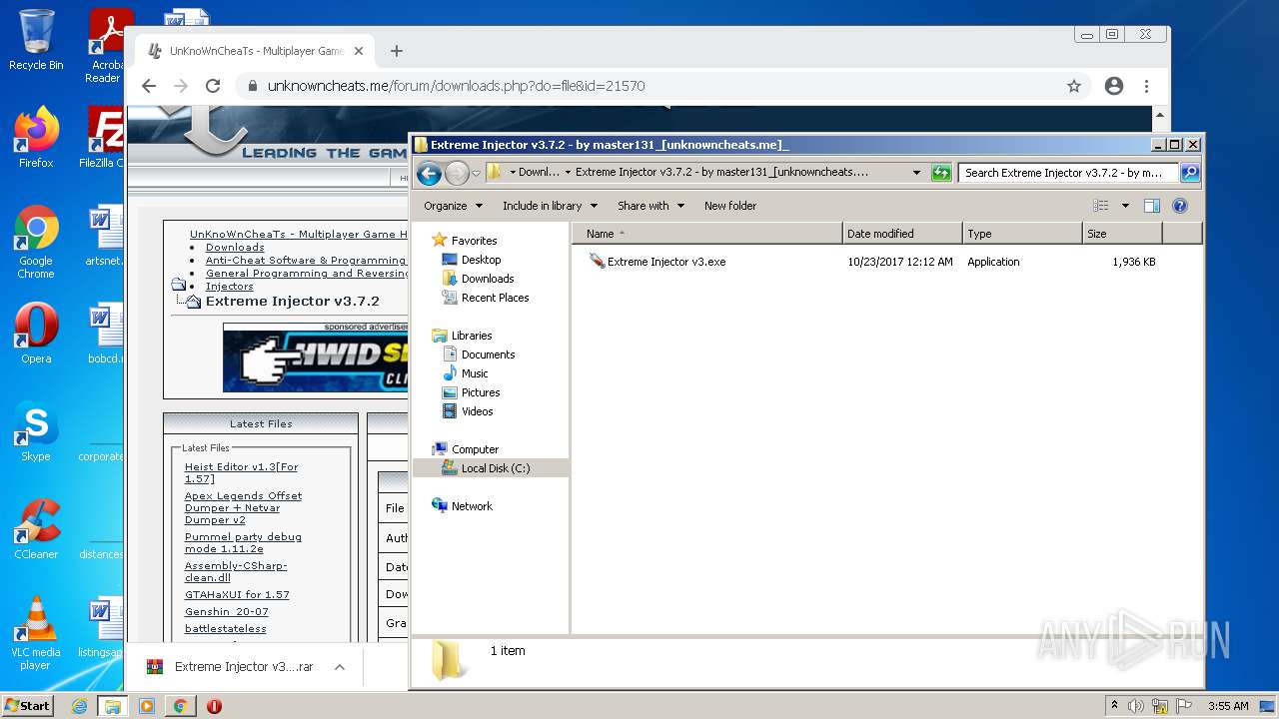Open the Recycle Bin desktop icon

point(36,40)
